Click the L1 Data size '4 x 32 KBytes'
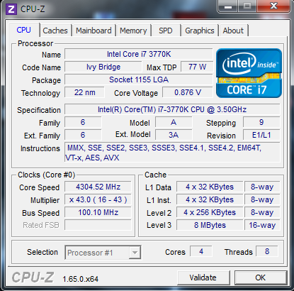Image resolution: width=294 pixels, height=291 pixels. [x=210, y=187]
